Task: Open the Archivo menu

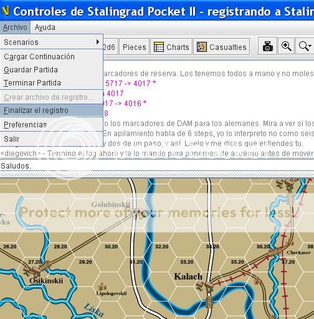Action: point(15,27)
